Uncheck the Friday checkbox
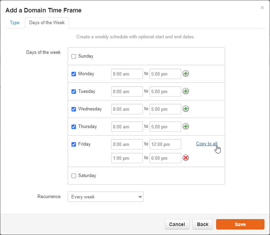 (74, 144)
